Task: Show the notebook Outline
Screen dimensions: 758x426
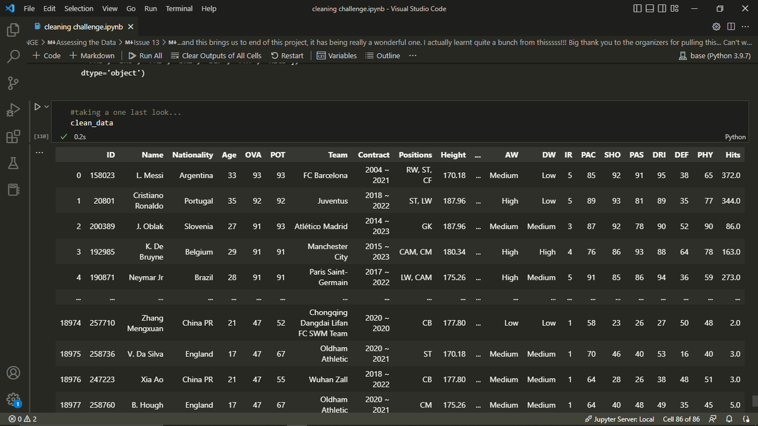Action: [x=382, y=56]
